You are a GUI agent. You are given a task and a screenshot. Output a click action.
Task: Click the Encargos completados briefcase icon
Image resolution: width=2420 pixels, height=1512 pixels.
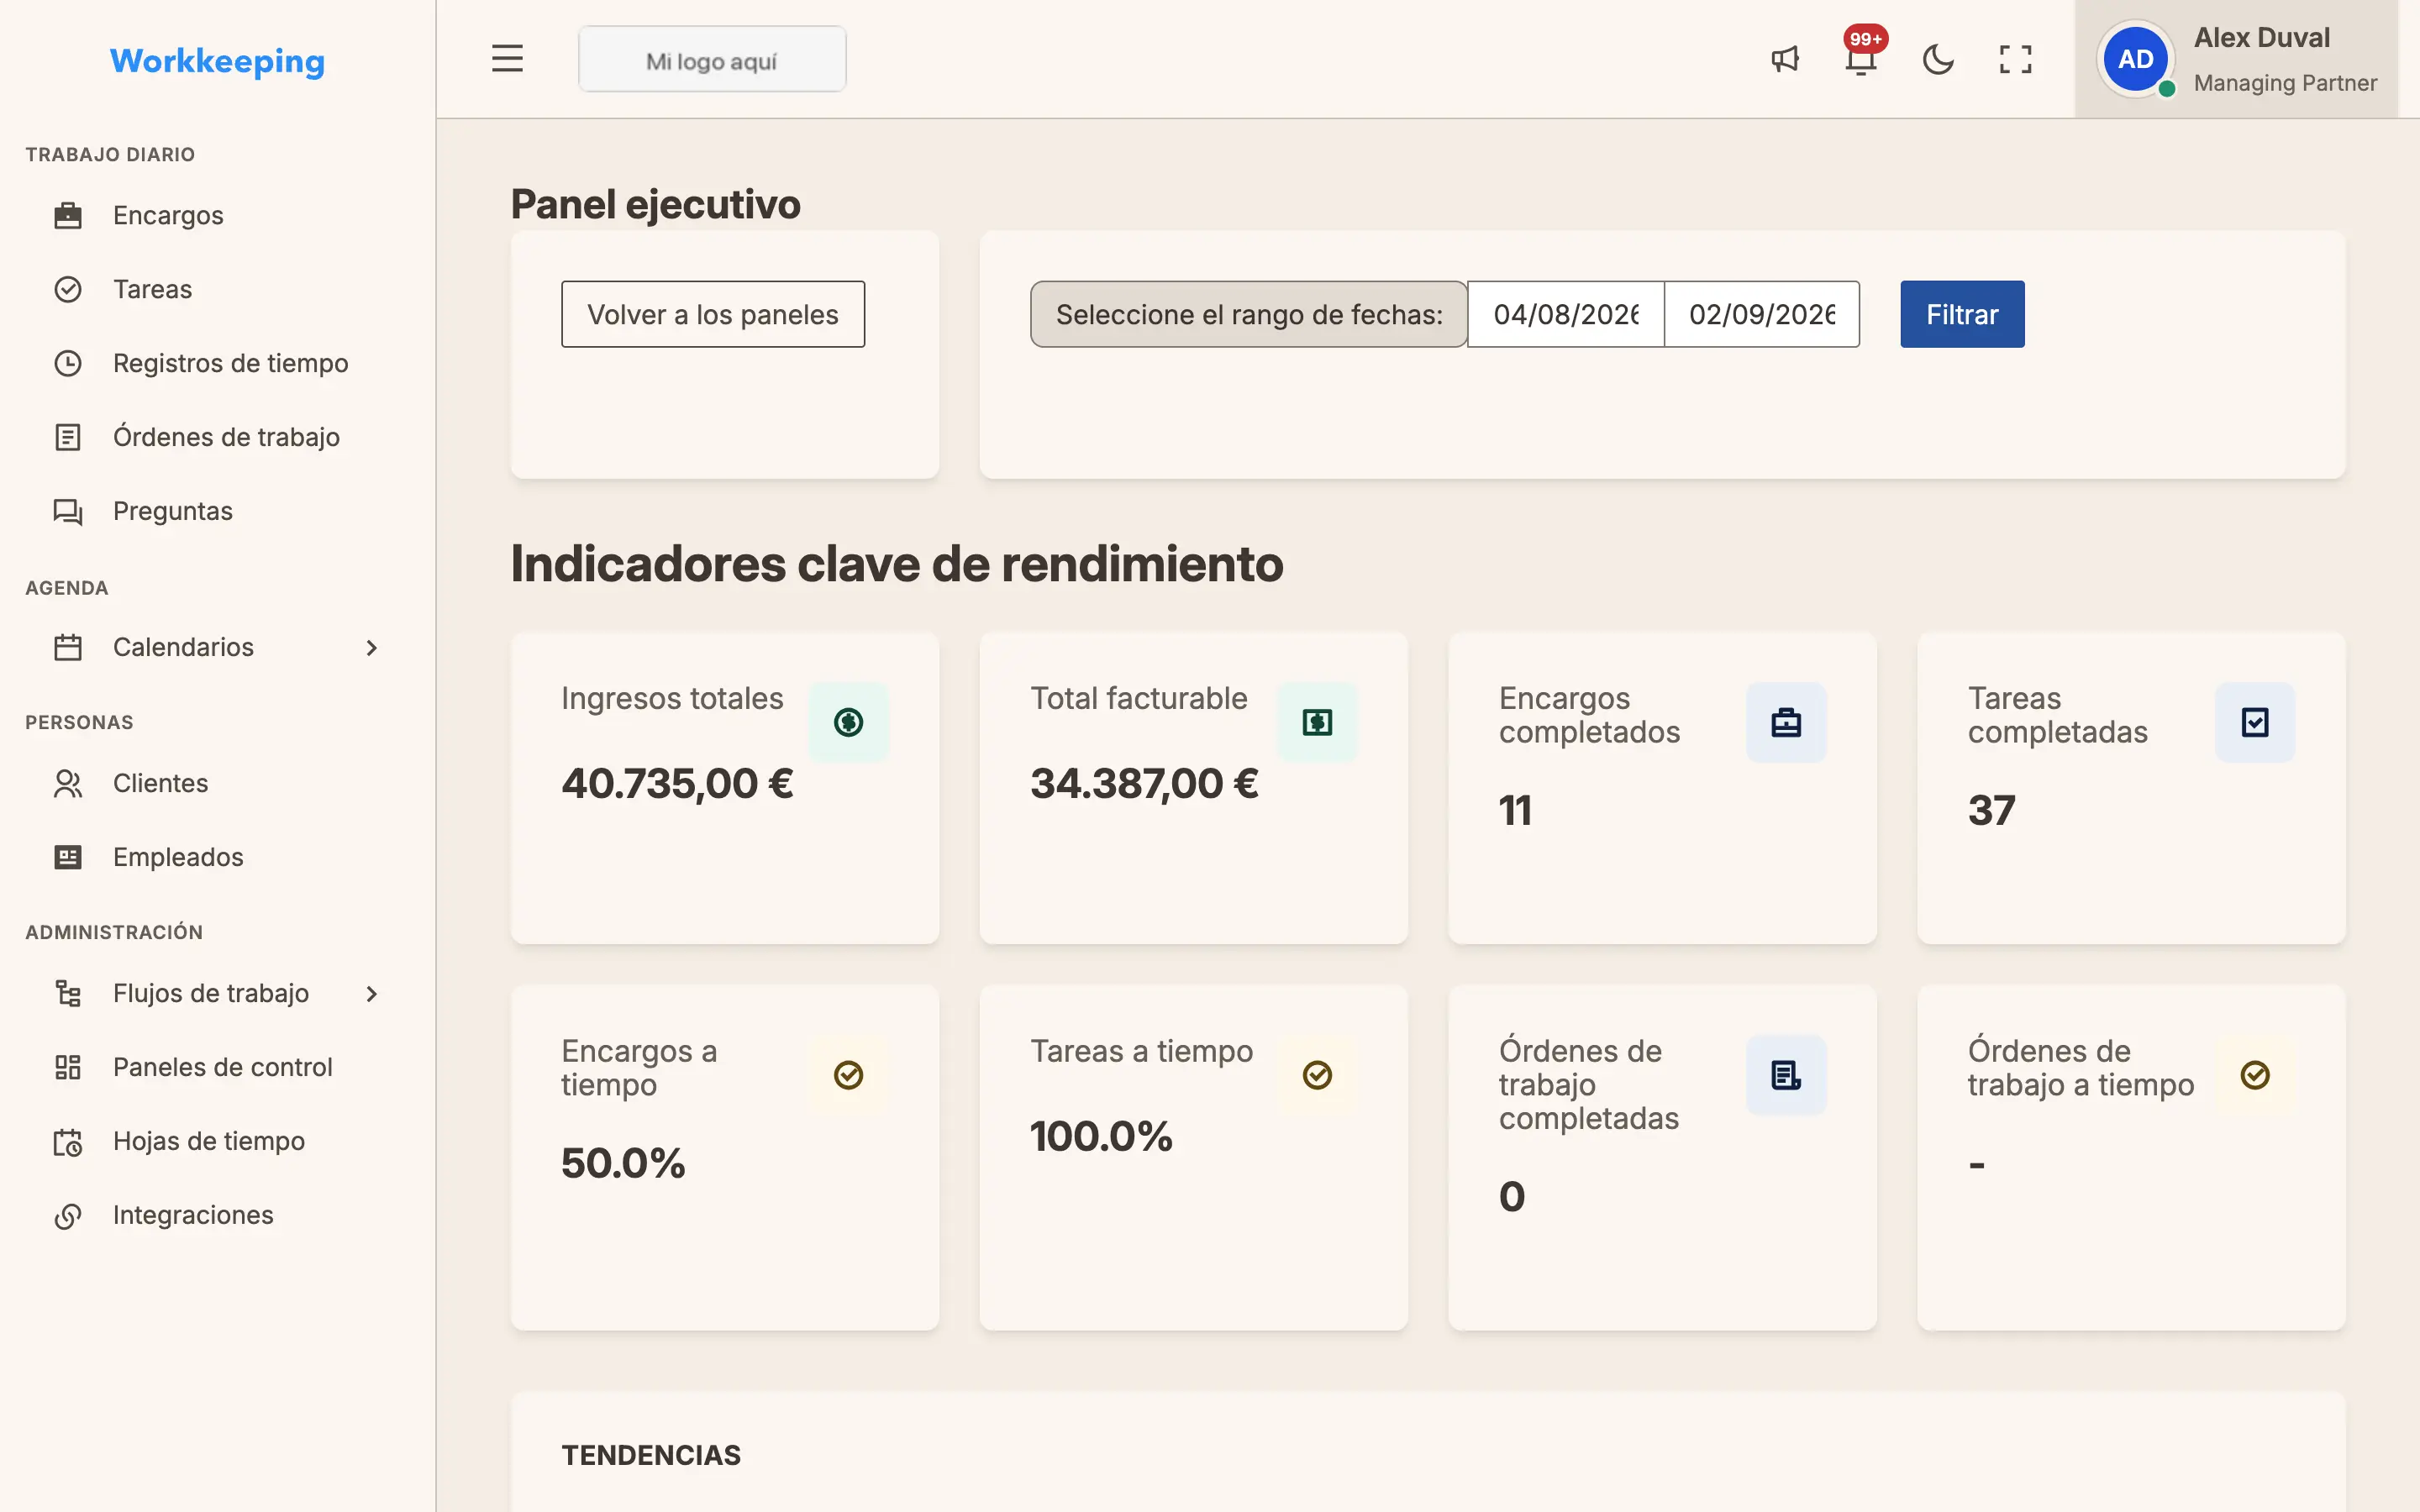pyautogui.click(x=1786, y=722)
